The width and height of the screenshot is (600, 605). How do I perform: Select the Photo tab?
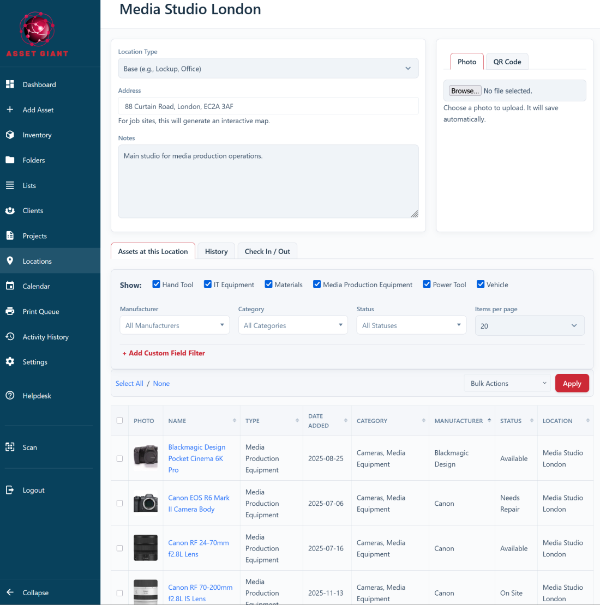pyautogui.click(x=467, y=62)
